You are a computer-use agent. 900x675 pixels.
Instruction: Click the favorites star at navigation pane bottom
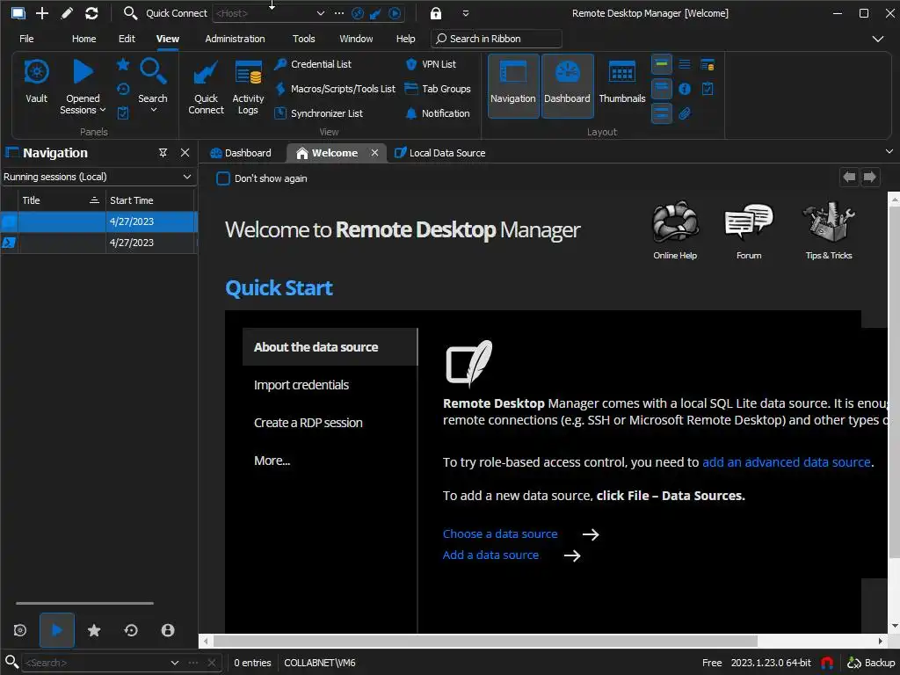(94, 630)
